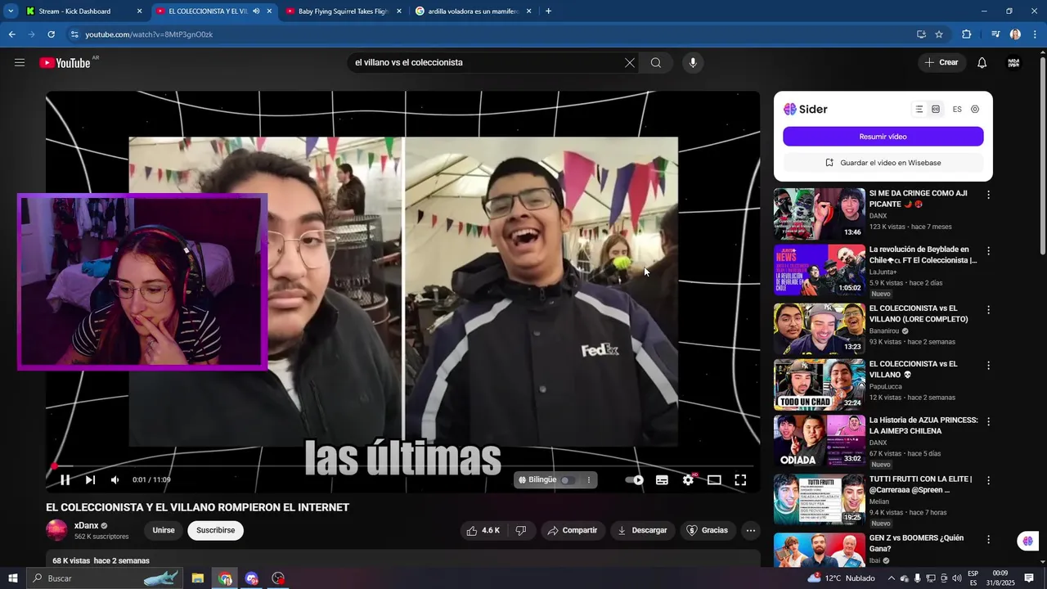Clear the search box text
This screenshot has width=1047, height=589.
630,63
